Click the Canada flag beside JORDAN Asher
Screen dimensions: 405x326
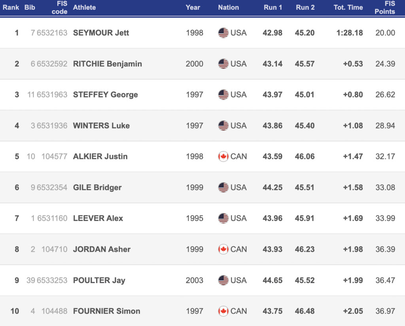coord(223,249)
